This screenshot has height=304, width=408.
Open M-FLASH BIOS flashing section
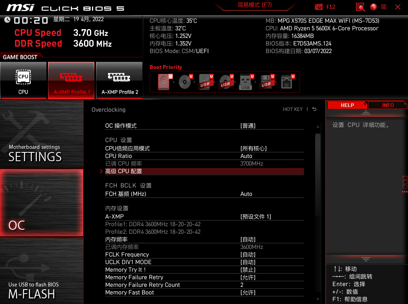tap(42, 271)
